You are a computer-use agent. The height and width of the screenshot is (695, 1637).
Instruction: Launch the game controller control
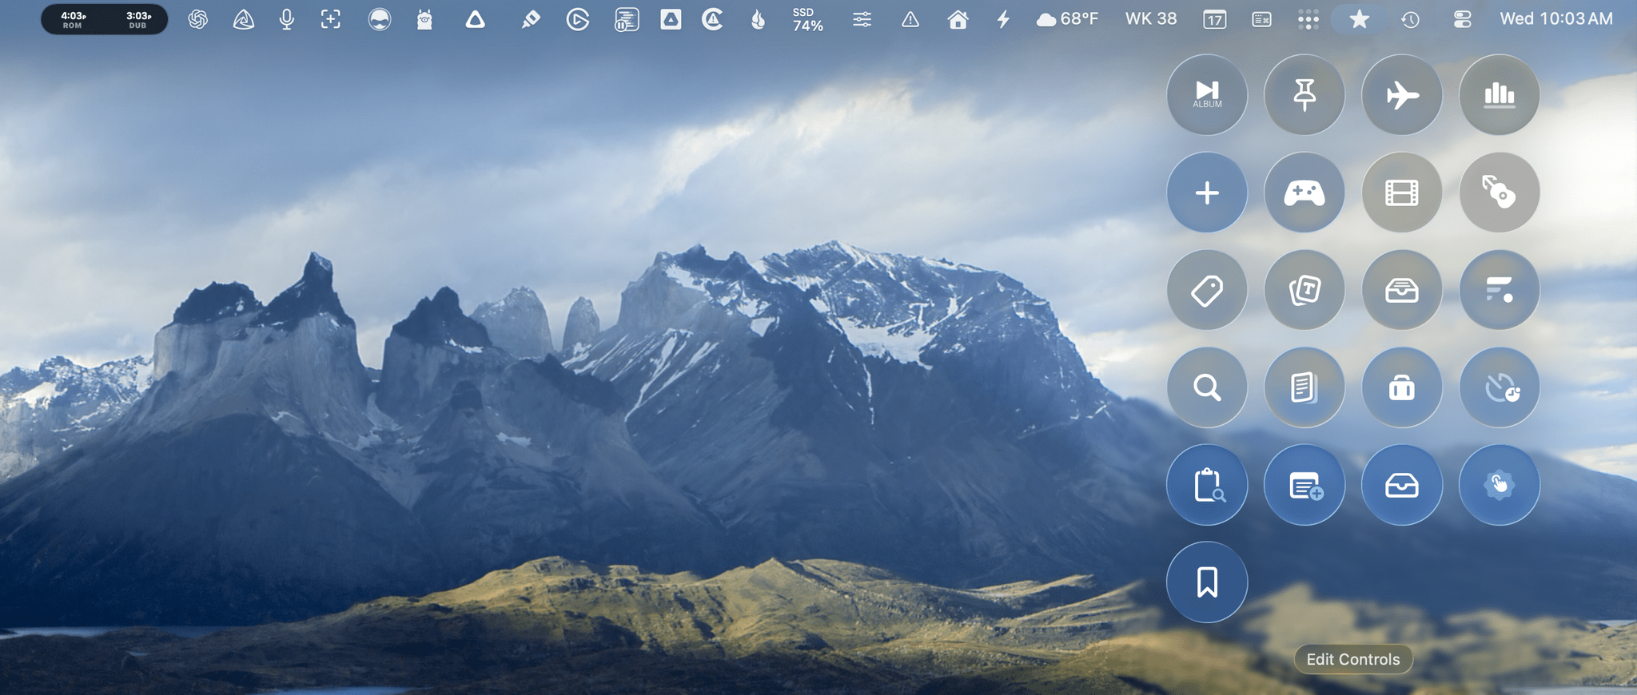pyautogui.click(x=1304, y=193)
